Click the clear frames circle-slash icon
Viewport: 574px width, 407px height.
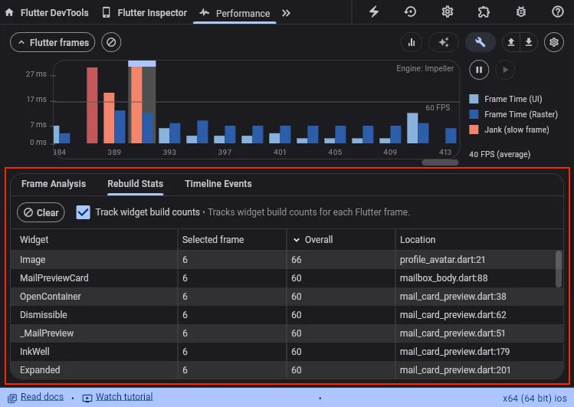(x=112, y=43)
